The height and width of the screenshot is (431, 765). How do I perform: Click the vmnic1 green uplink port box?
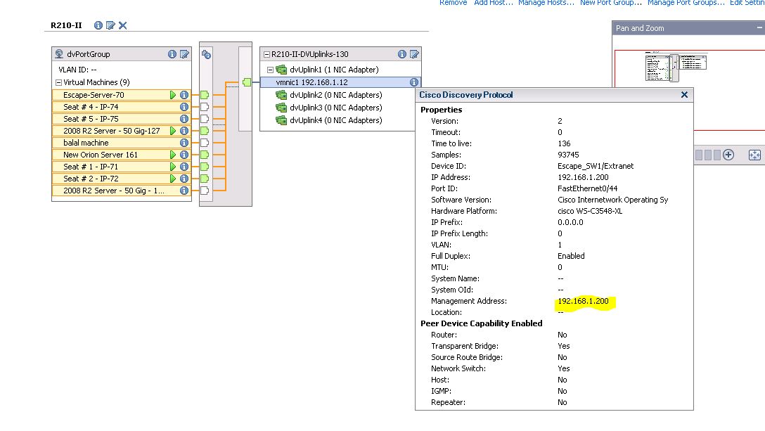(247, 82)
